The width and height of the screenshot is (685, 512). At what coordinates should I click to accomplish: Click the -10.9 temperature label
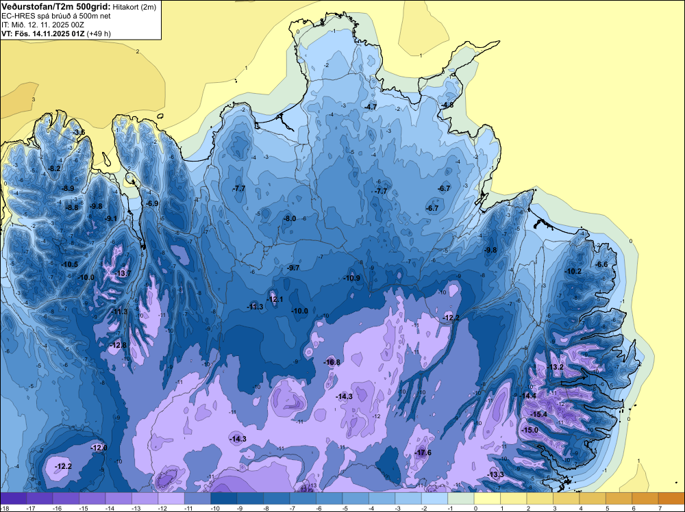click(x=351, y=278)
